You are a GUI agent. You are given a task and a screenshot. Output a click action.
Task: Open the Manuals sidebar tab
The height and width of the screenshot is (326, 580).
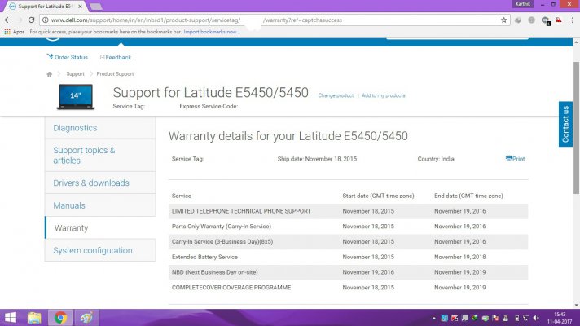[100, 205]
